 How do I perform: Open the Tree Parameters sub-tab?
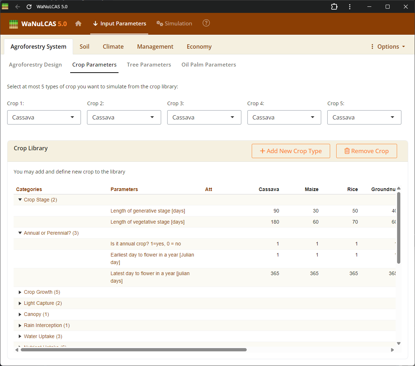point(149,65)
